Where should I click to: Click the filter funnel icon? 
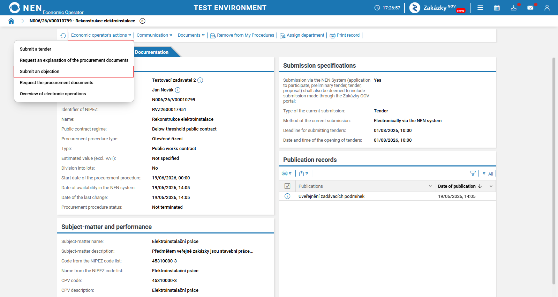point(473,173)
